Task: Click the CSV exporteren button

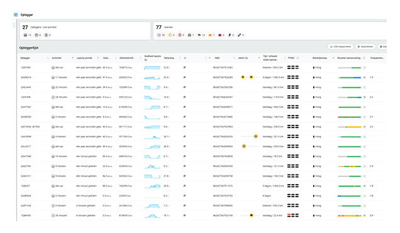Action: [340, 46]
